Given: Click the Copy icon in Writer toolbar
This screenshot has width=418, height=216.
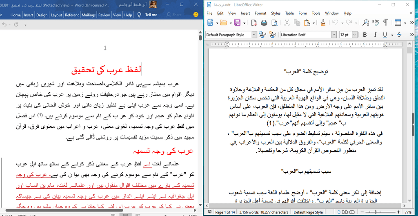Looking at the screenshot, I should tap(297, 23).
